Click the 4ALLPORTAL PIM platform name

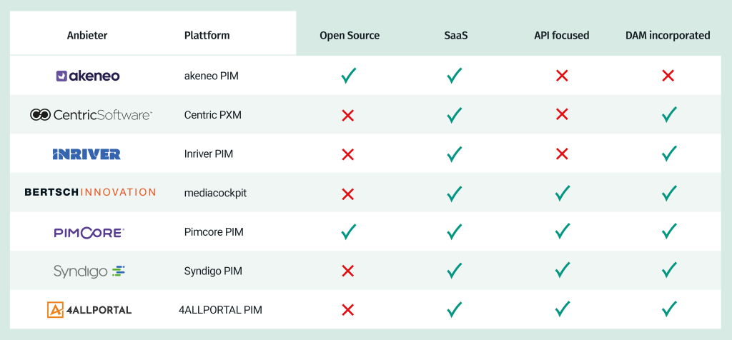pos(220,310)
